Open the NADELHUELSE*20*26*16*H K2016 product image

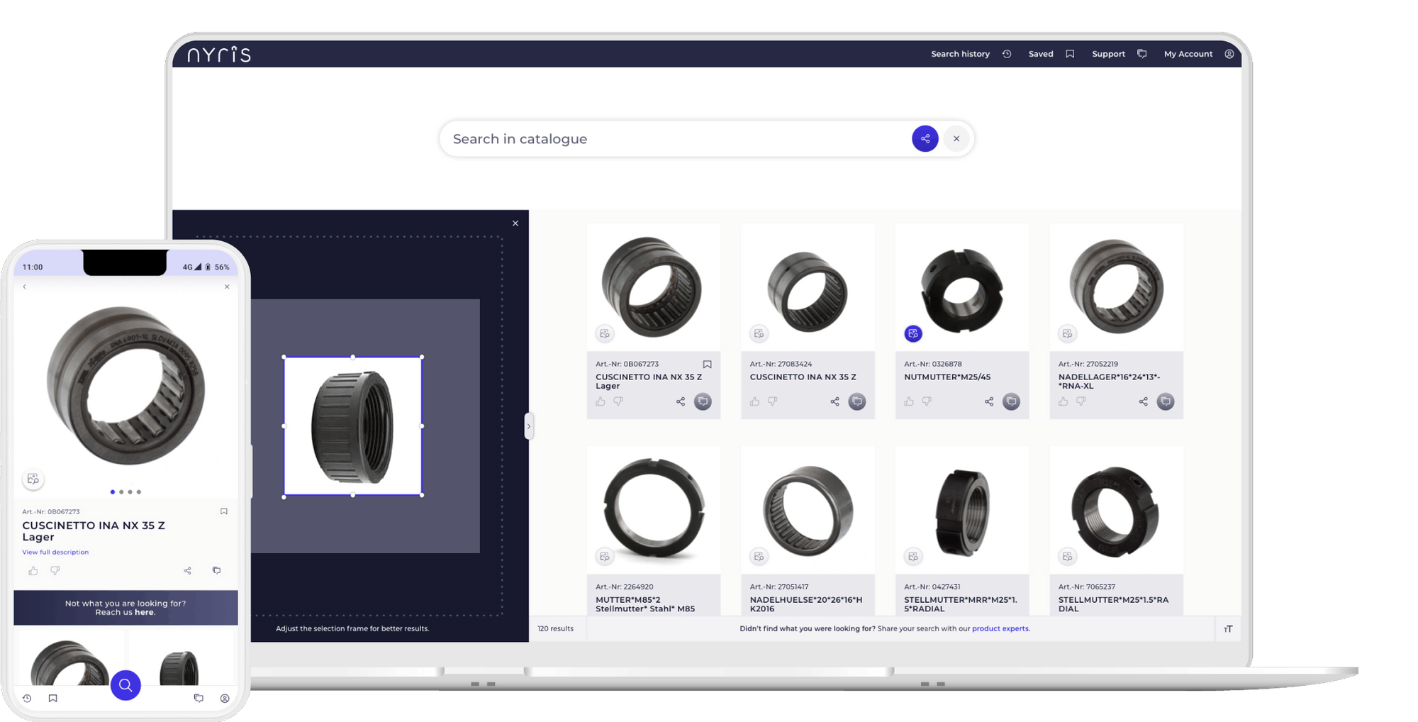pyautogui.click(x=808, y=510)
